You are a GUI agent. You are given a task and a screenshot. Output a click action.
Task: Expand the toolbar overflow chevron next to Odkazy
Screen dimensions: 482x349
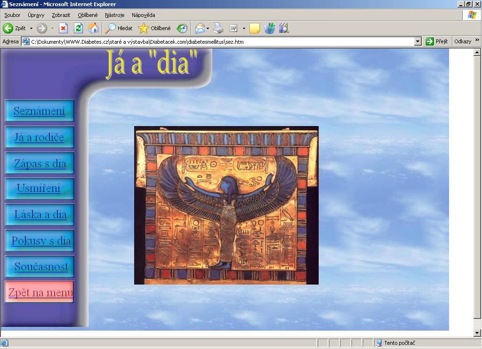coord(477,40)
